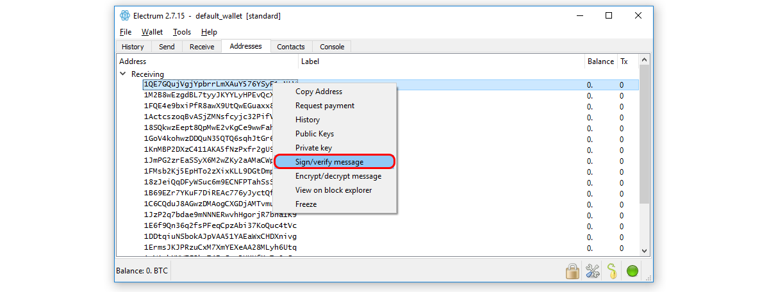769x292 pixels.
Task: Select address 1ErmsJKJPRzuCxM7XmYEXeAA28MLyh6Utq
Action: 220,247
